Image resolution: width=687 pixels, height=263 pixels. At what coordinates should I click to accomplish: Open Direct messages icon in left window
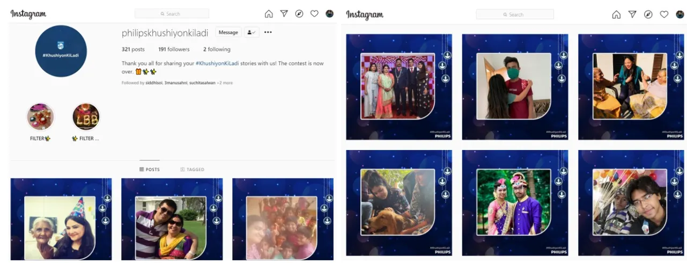(x=284, y=14)
